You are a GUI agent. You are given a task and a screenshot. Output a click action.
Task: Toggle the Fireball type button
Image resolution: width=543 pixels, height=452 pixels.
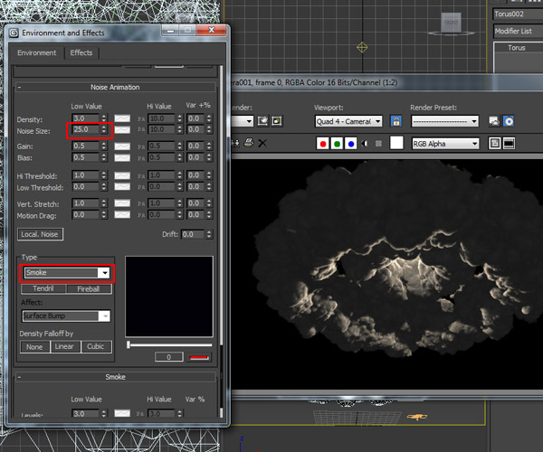point(88,288)
